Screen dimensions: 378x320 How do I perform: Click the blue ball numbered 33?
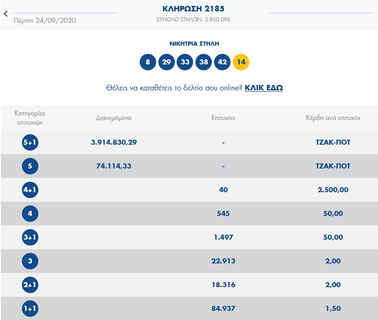pos(185,62)
